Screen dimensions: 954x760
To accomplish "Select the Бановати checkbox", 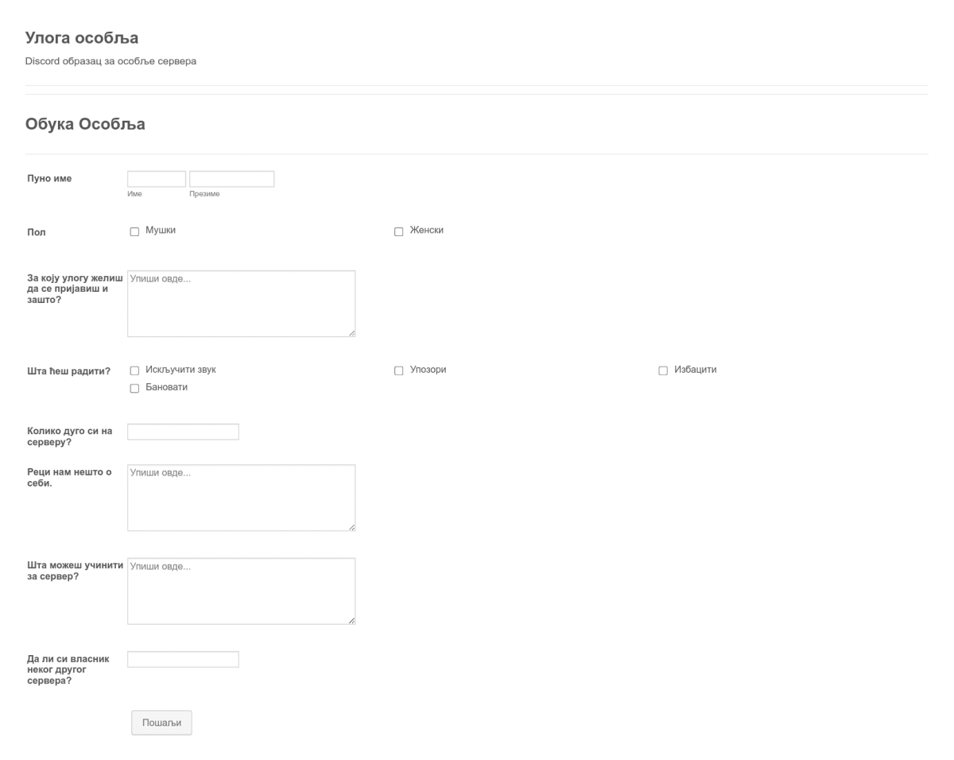I will tap(135, 387).
